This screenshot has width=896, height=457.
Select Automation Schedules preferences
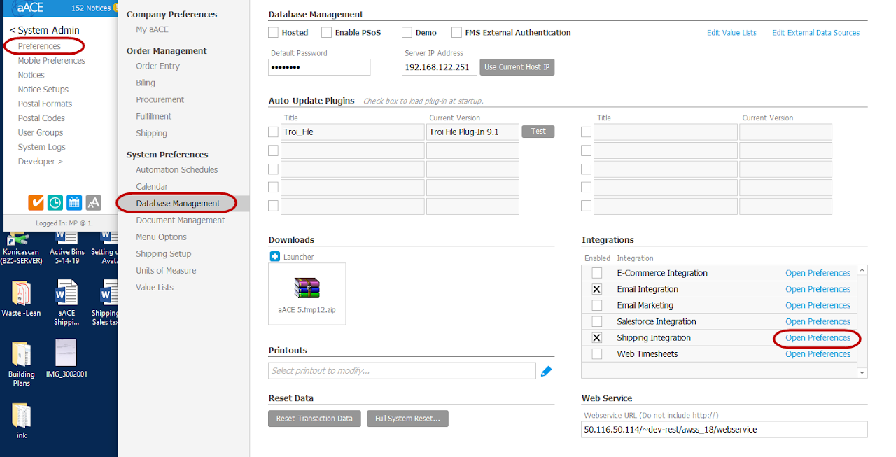click(x=177, y=169)
